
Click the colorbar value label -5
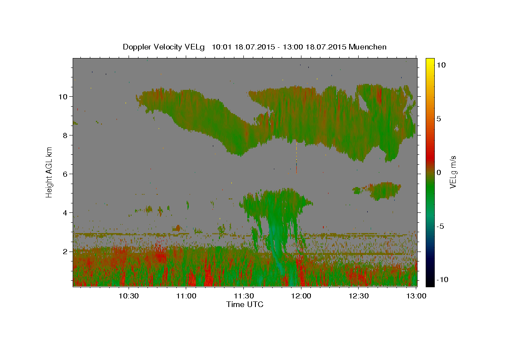click(441, 226)
